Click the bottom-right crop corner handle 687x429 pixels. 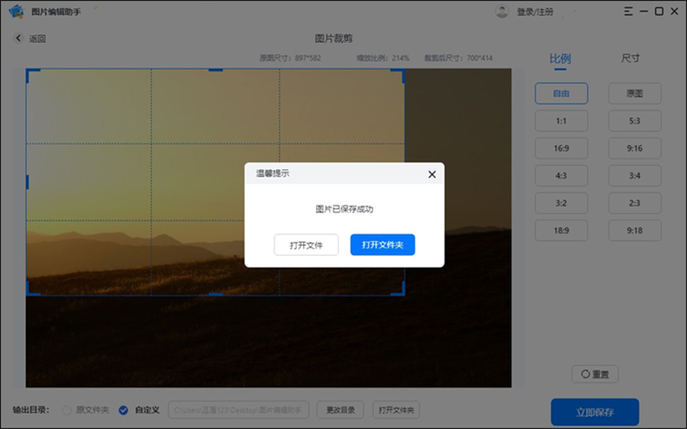pos(401,292)
